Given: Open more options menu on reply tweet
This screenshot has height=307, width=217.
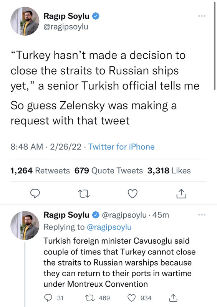Looking at the screenshot, I should coord(202,215).
